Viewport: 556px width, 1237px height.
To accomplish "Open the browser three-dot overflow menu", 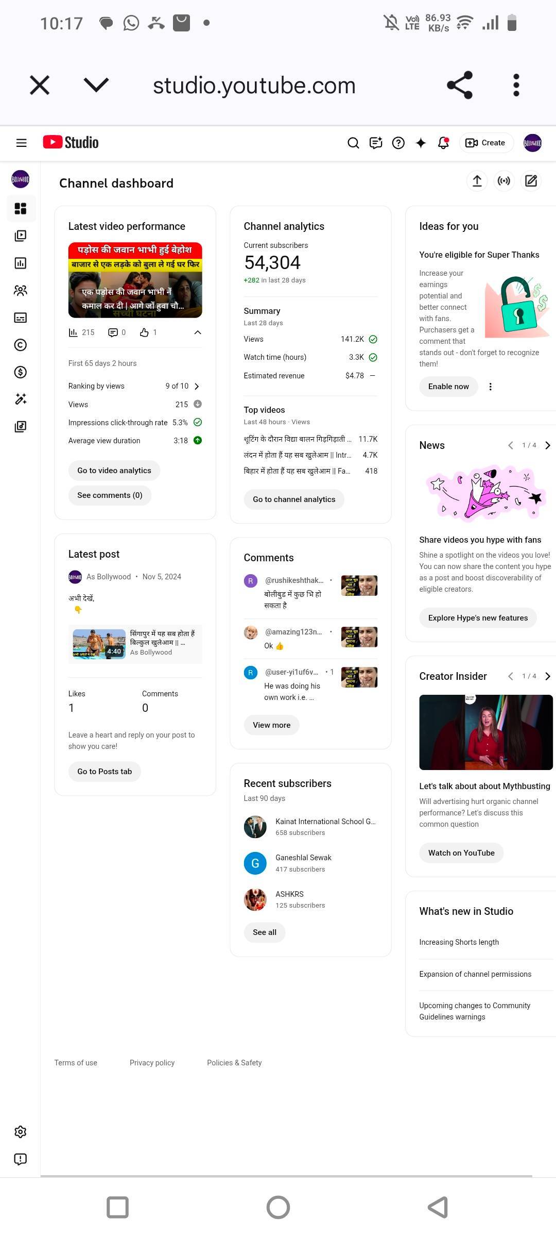I will (516, 85).
